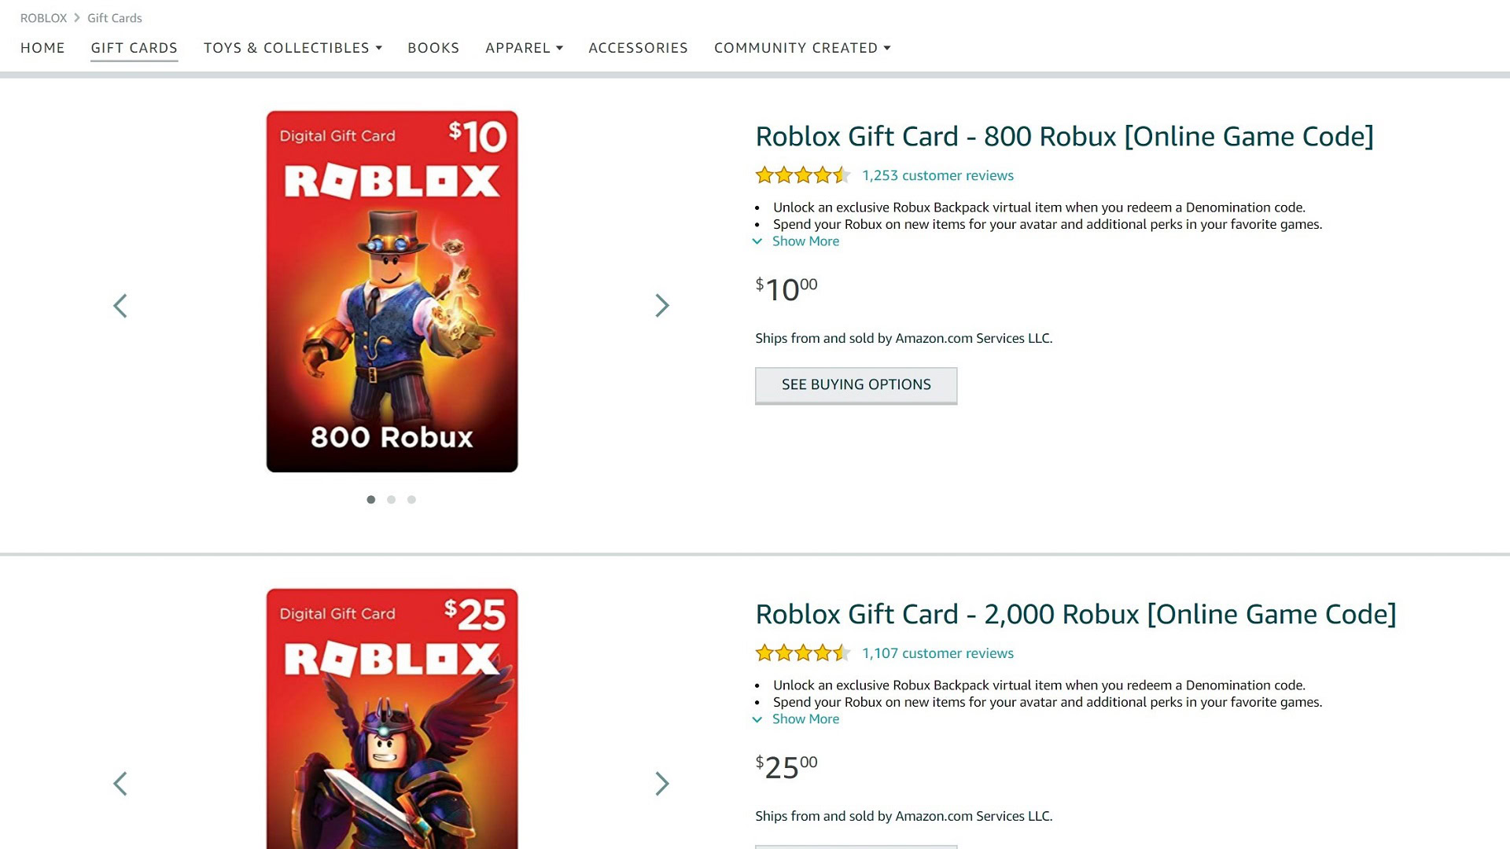This screenshot has height=849, width=1510.
Task: Open Community Created dropdown menu
Action: (x=802, y=48)
